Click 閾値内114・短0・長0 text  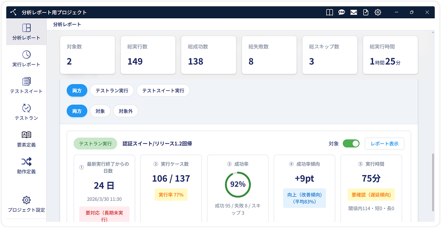click(371, 208)
